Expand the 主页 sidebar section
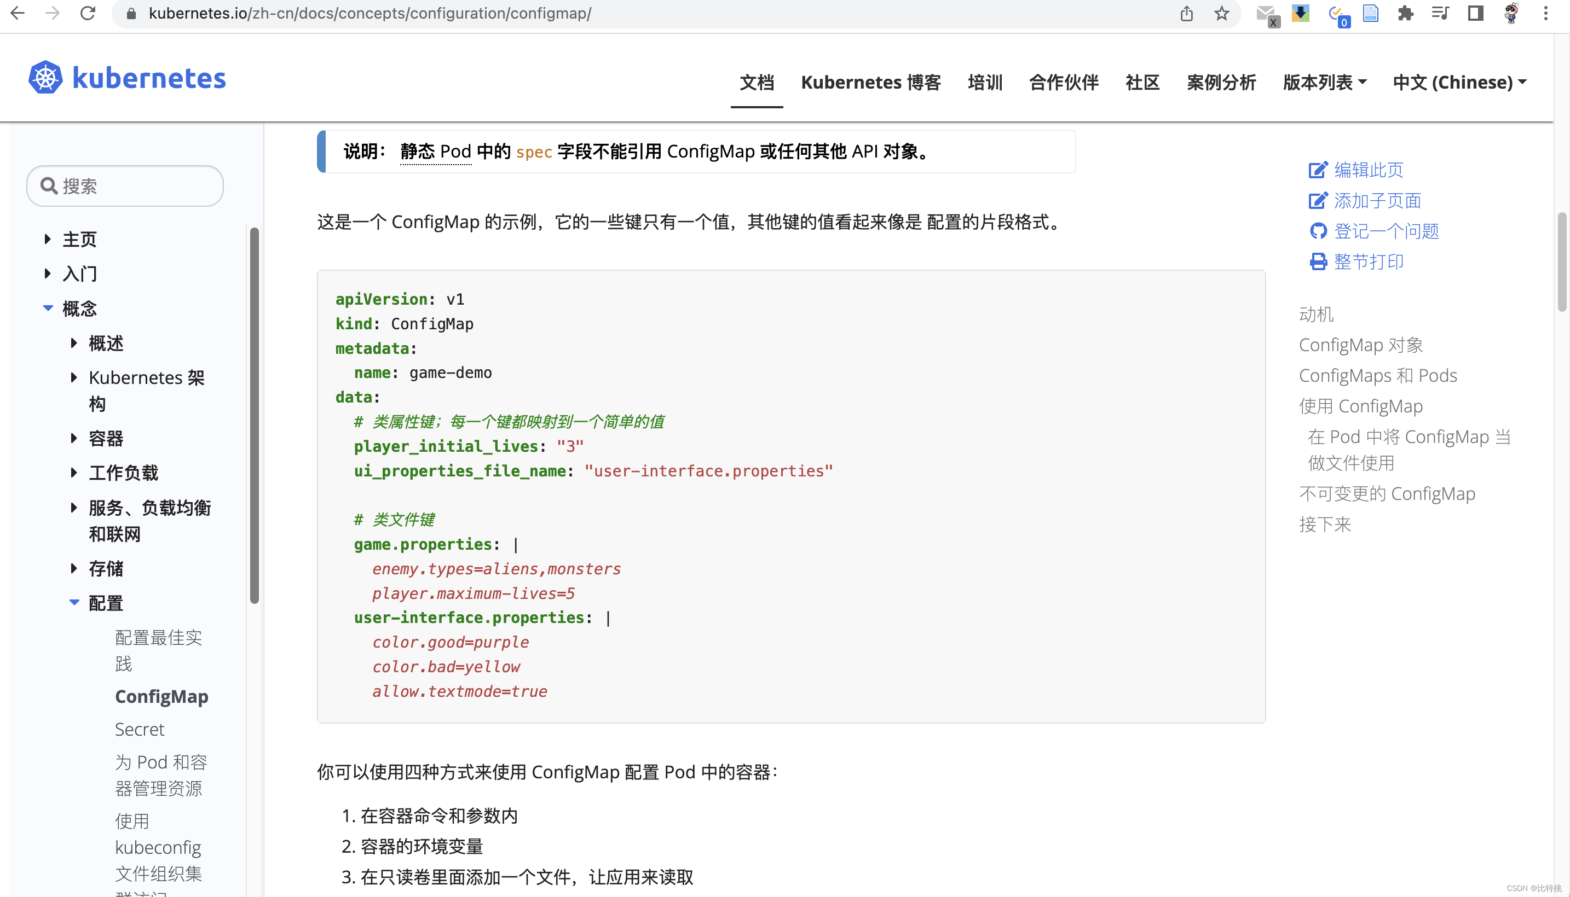The image size is (1570, 897). [48, 239]
